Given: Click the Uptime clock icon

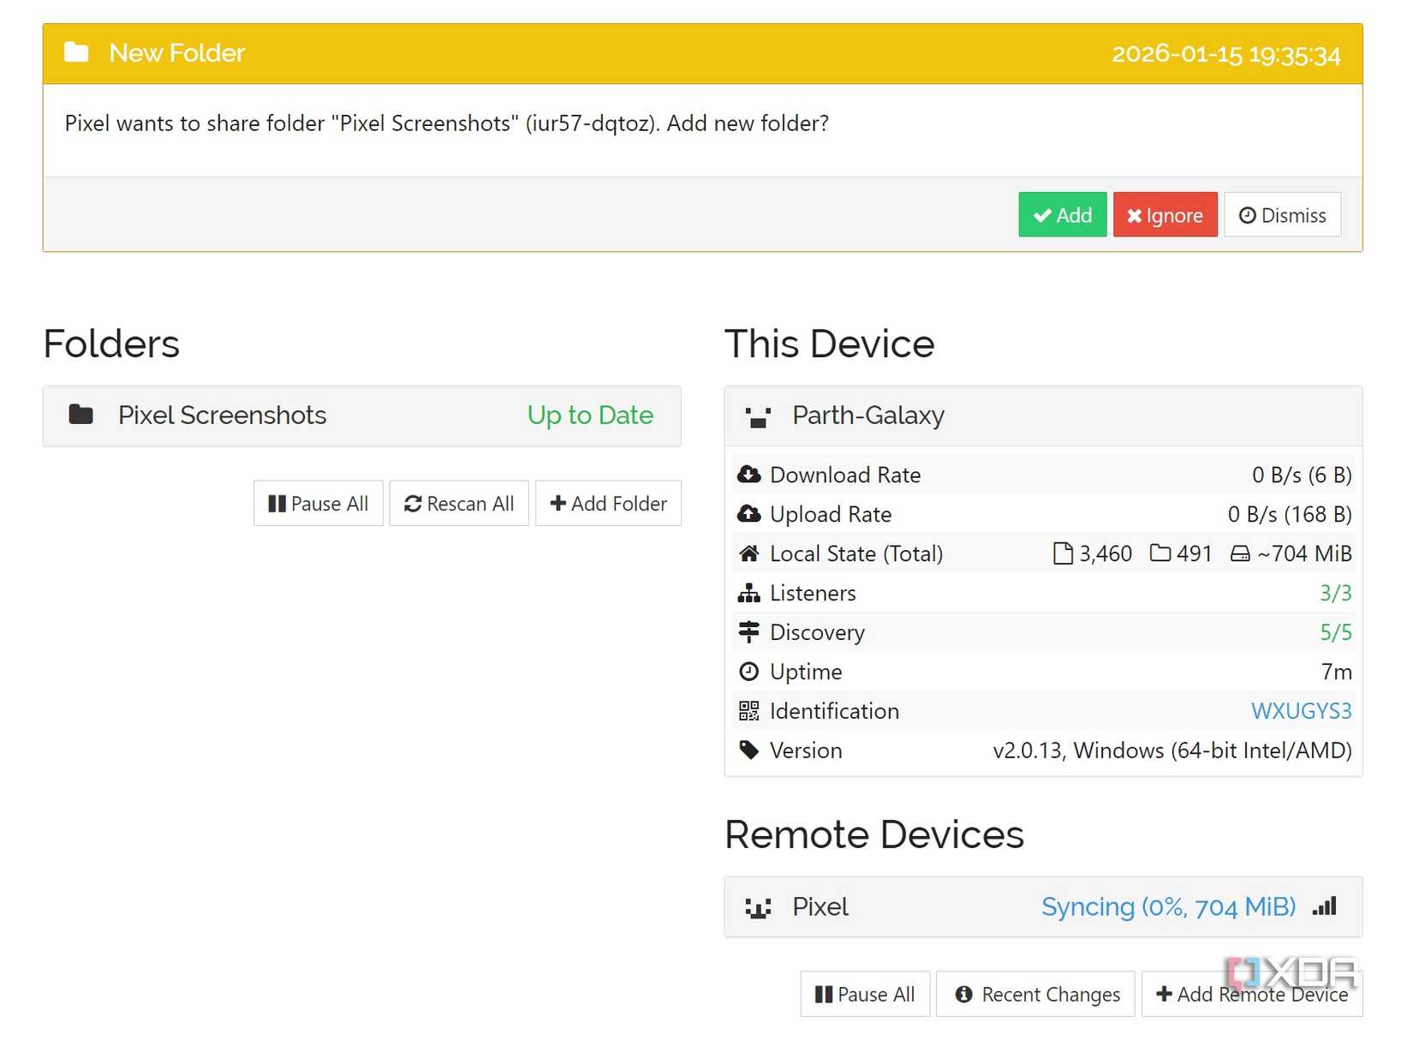Looking at the screenshot, I should (748, 672).
